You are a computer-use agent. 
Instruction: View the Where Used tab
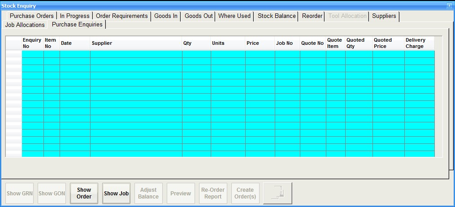pyautogui.click(x=234, y=16)
